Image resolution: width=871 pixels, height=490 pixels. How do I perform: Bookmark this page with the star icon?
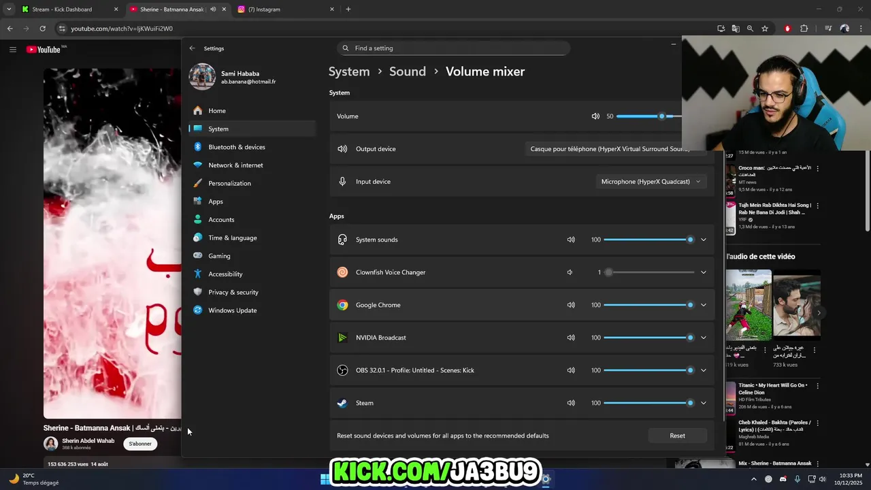(x=765, y=29)
